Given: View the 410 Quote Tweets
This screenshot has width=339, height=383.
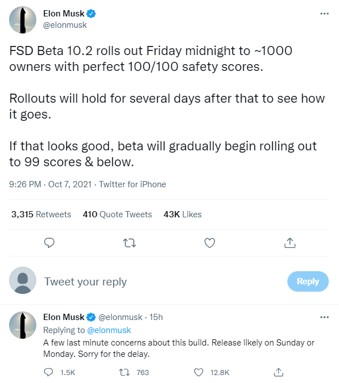Looking at the screenshot, I should 117,214.
